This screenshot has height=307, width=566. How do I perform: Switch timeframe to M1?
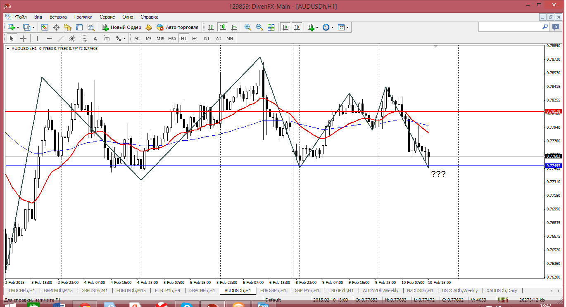(137, 38)
